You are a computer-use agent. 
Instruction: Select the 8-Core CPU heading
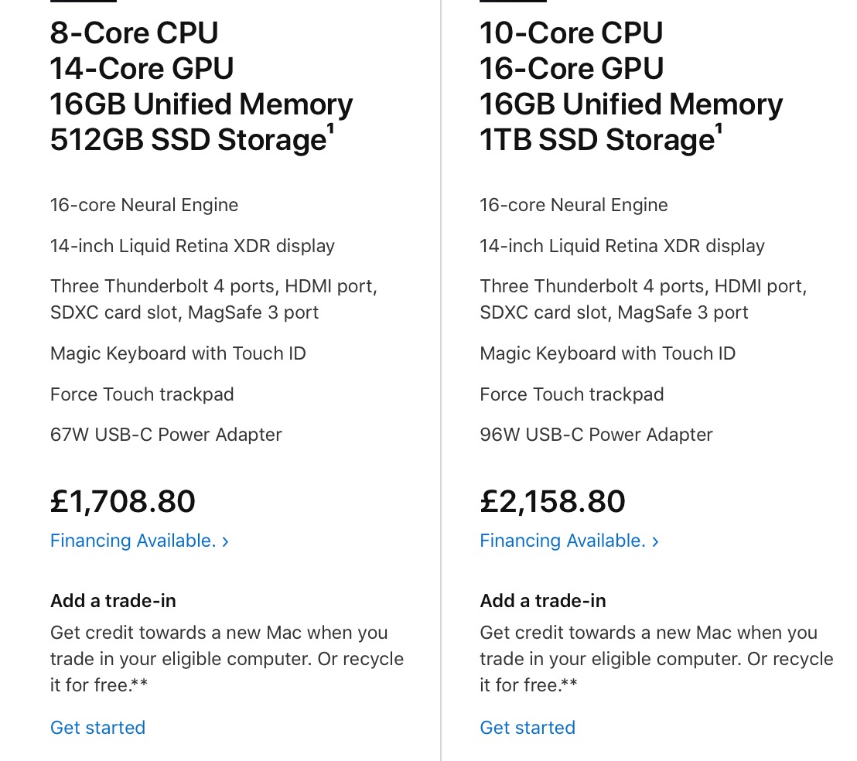click(x=135, y=33)
